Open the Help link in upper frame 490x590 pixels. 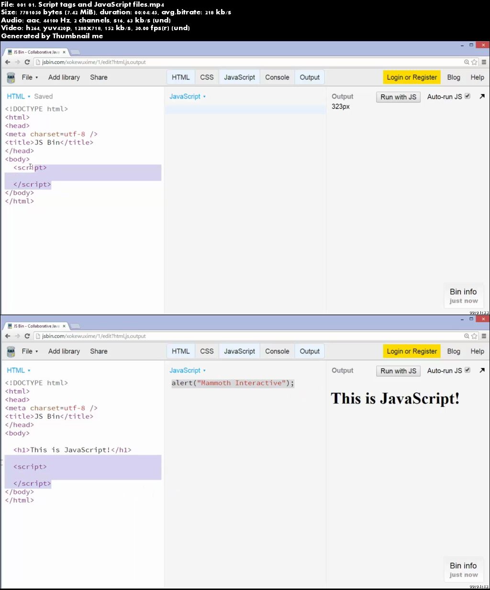477,77
